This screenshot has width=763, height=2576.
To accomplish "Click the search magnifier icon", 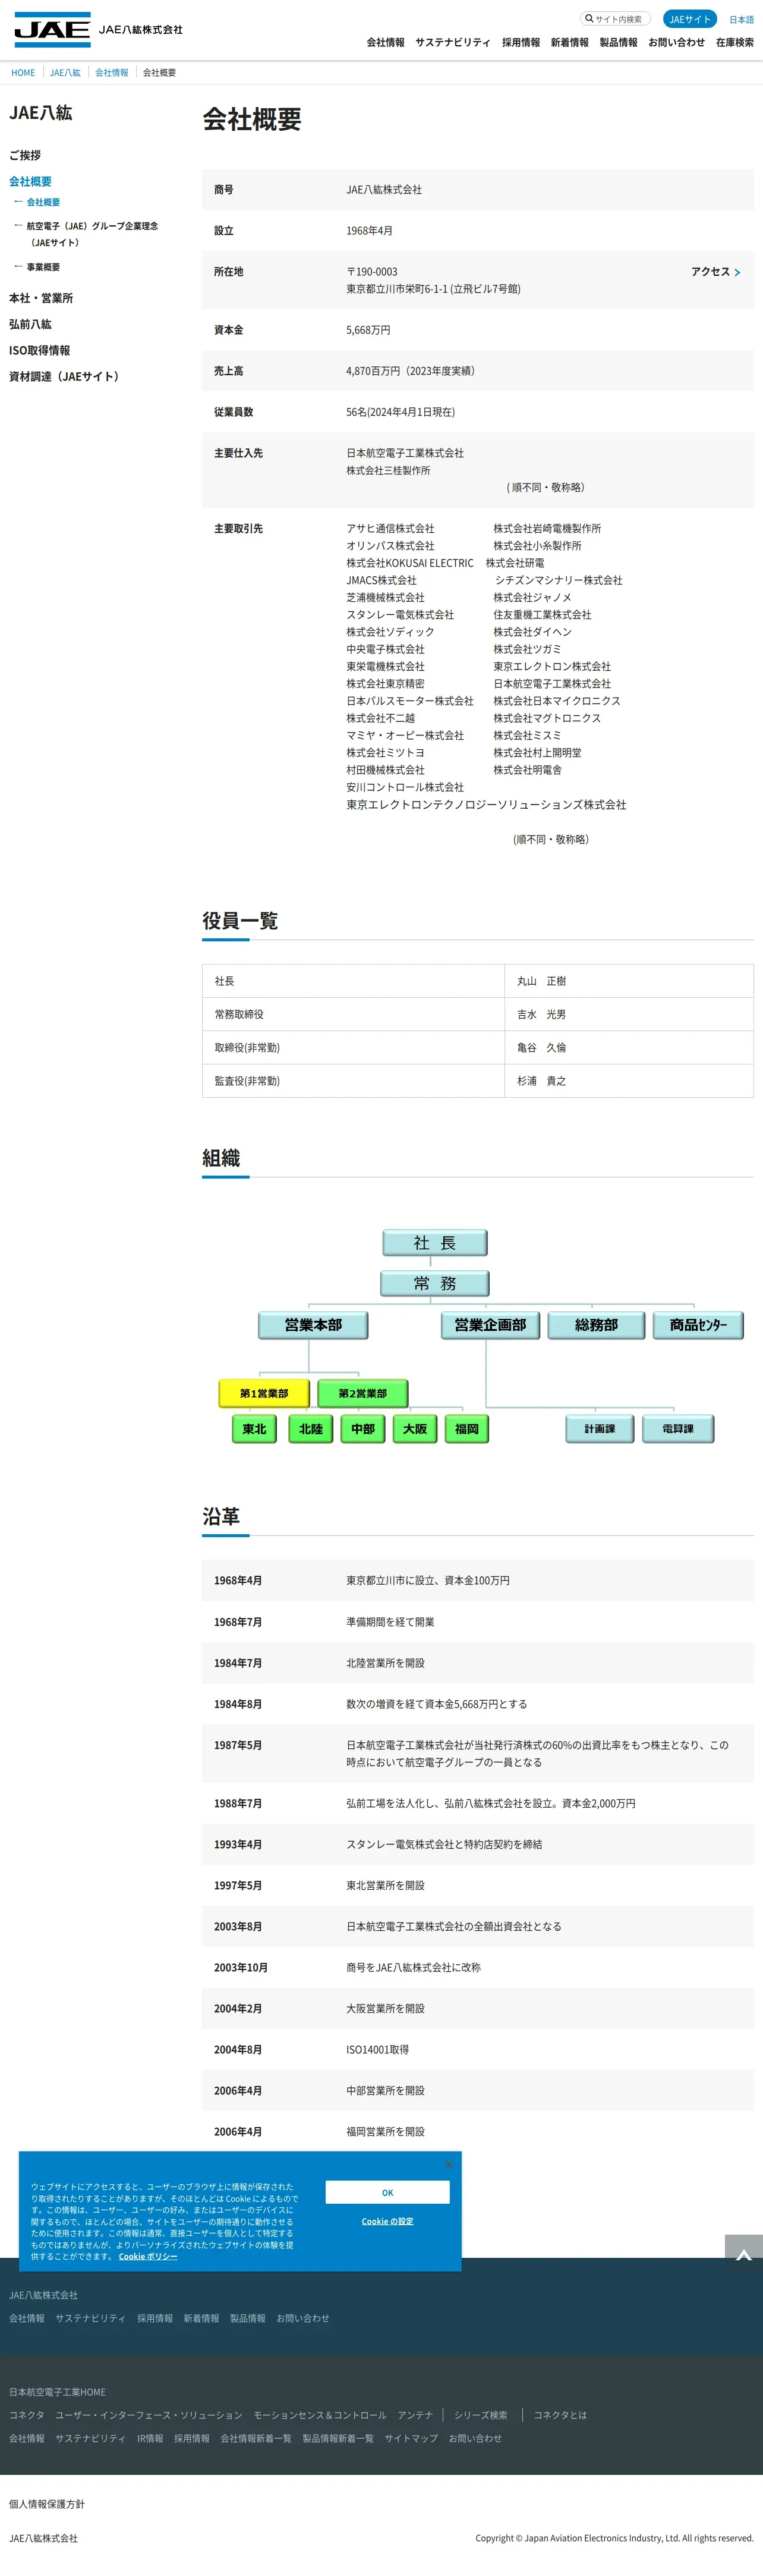I will [589, 18].
